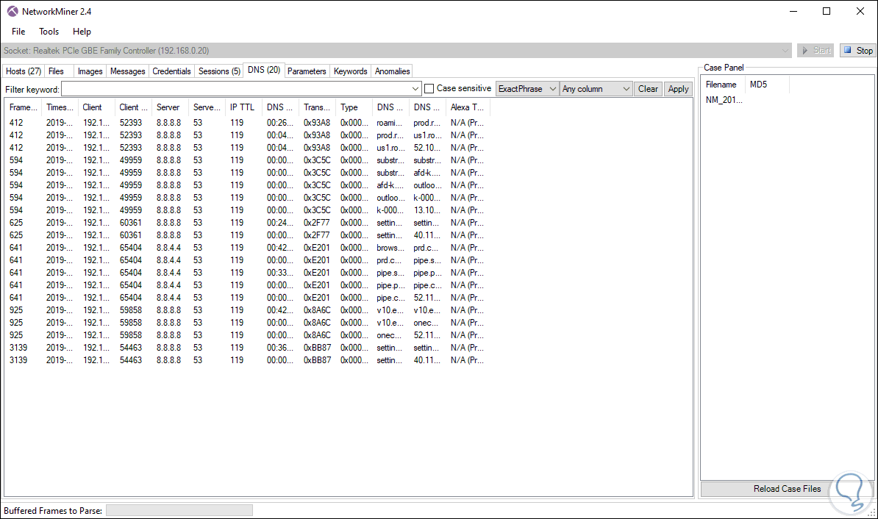Click 0xBB87 in the 00:36... row
Image resolution: width=878 pixels, height=519 pixels.
pyautogui.click(x=318, y=348)
